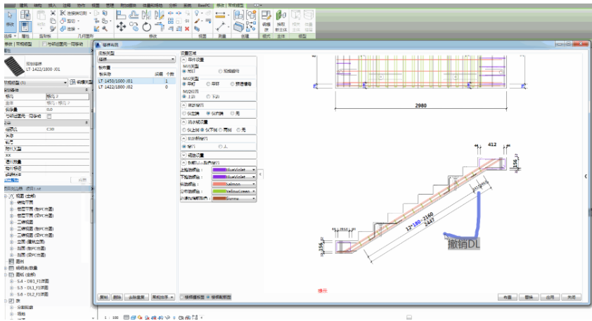This screenshot has height=321, width=592.
Task: Click the Move tool icon
Action: 120,27
